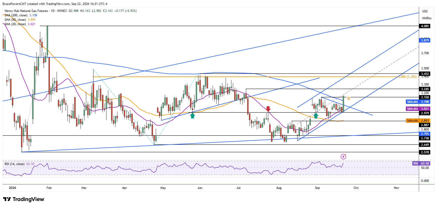Screen dimensions: 437x207
Task: Click the Jun label on time axis
Action: (x=200, y=188)
